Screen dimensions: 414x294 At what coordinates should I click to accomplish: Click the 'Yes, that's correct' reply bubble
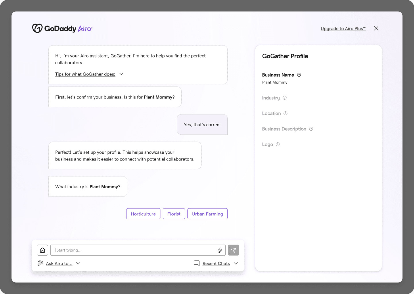click(x=202, y=125)
